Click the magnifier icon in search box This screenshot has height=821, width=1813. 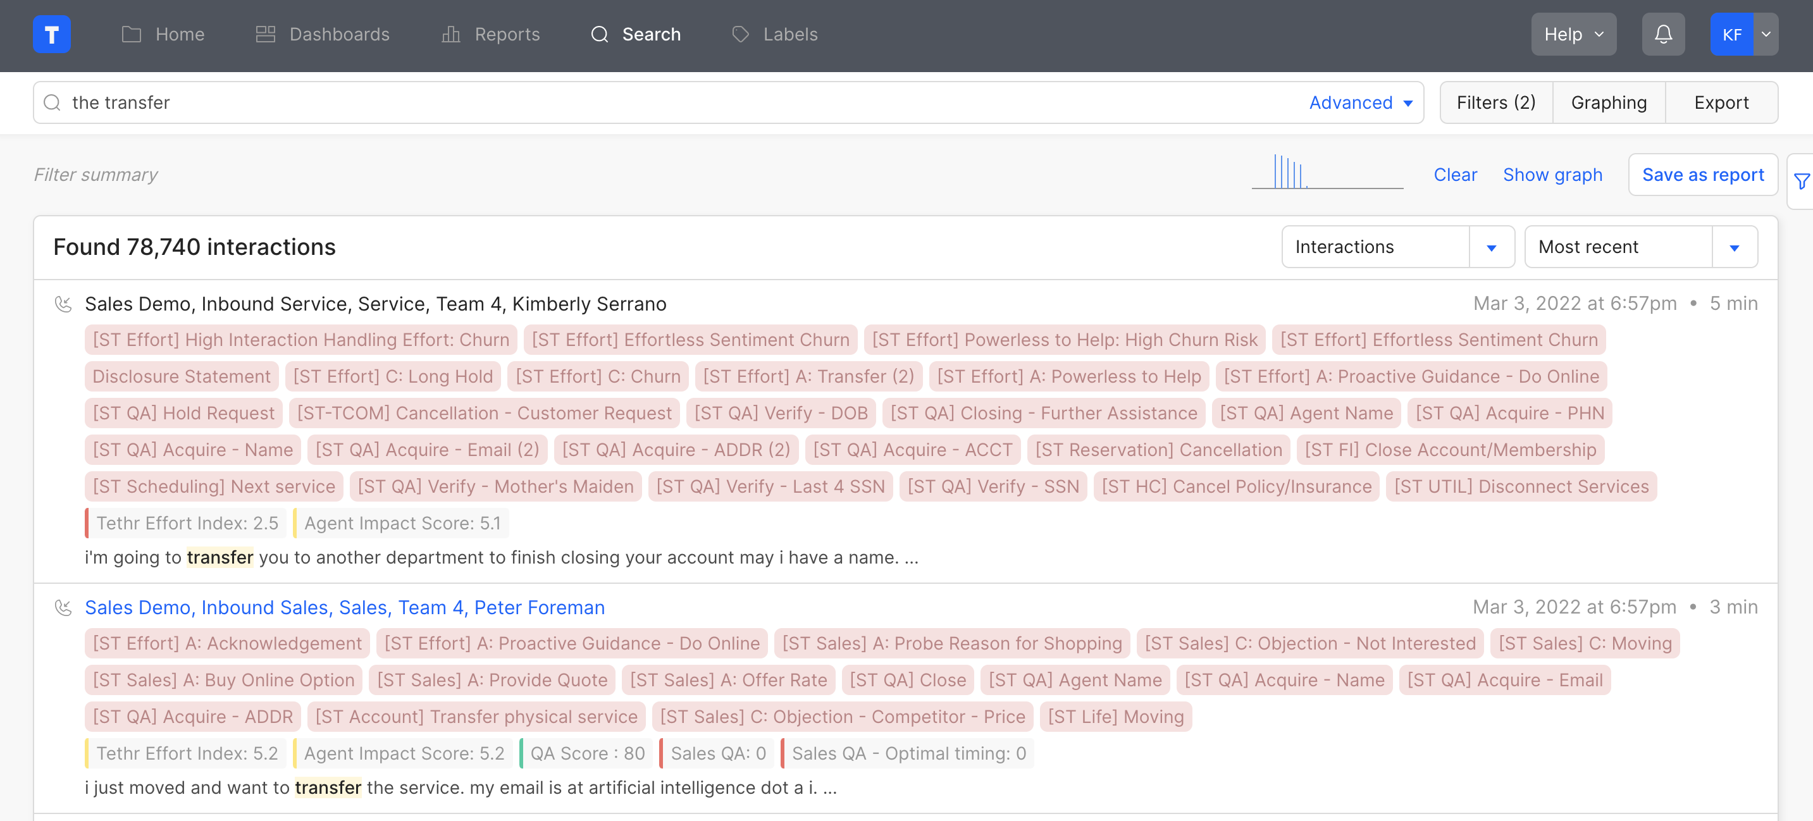pos(52,102)
